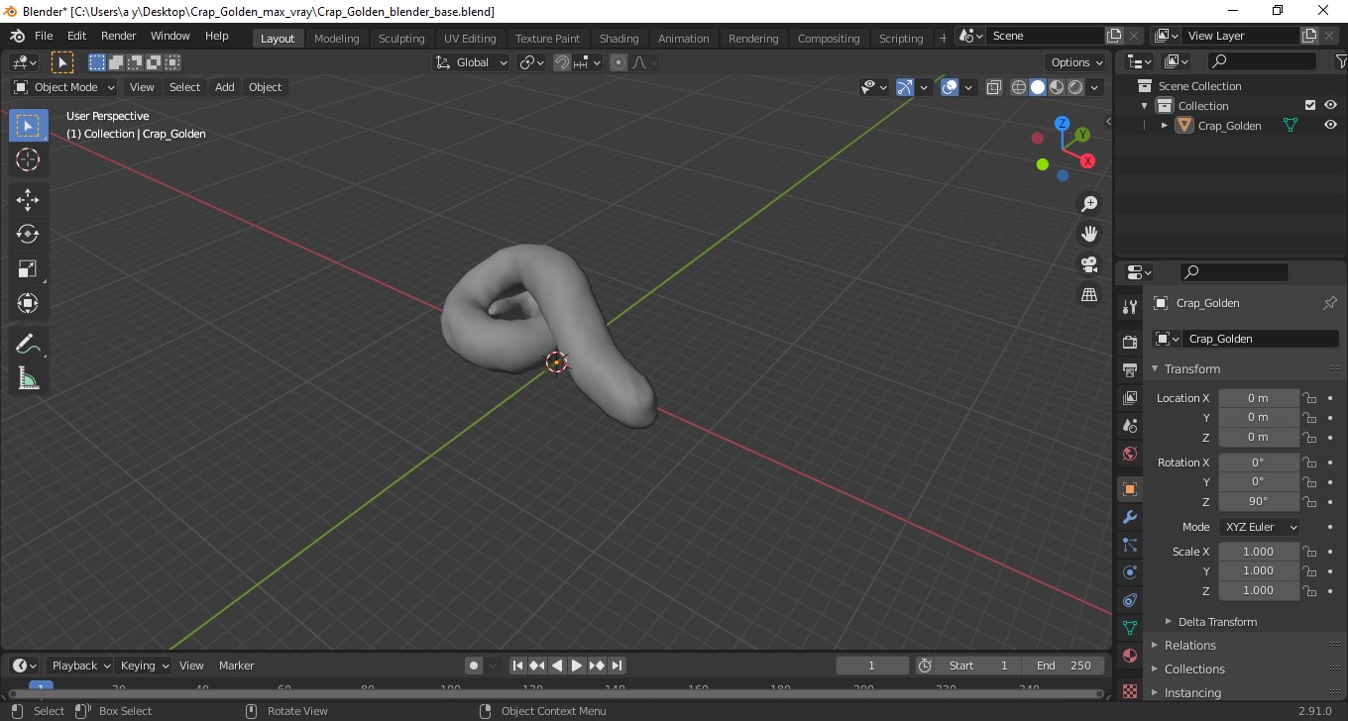1348x721 pixels.
Task: Open rotation Mode XYZ Euler dropdown
Action: click(1260, 527)
